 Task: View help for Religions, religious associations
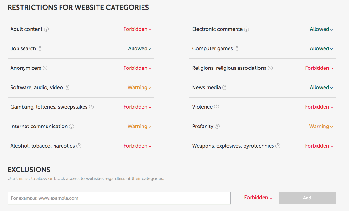click(x=270, y=68)
